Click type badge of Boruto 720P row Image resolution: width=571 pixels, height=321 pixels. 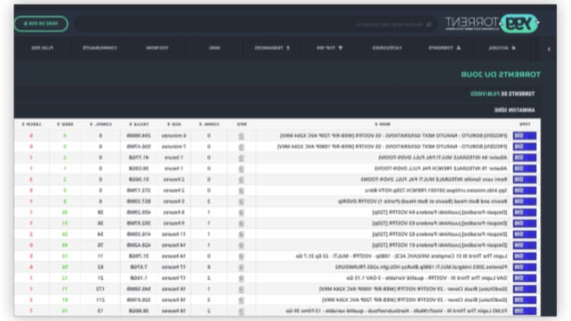point(525,135)
